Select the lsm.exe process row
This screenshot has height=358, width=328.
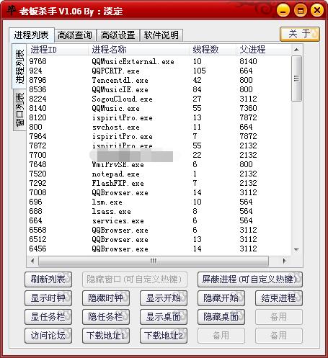(x=159, y=202)
